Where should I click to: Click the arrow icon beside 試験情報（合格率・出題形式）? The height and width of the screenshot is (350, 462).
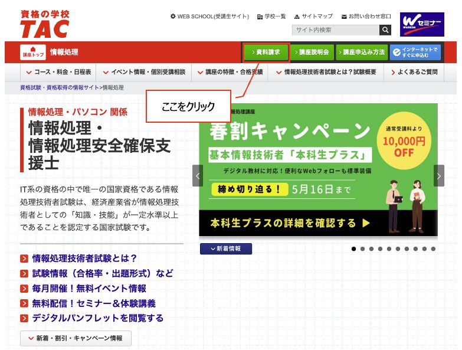coord(24,273)
